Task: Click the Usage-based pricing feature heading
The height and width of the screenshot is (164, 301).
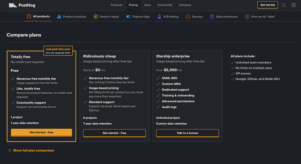Action: [x=104, y=88]
